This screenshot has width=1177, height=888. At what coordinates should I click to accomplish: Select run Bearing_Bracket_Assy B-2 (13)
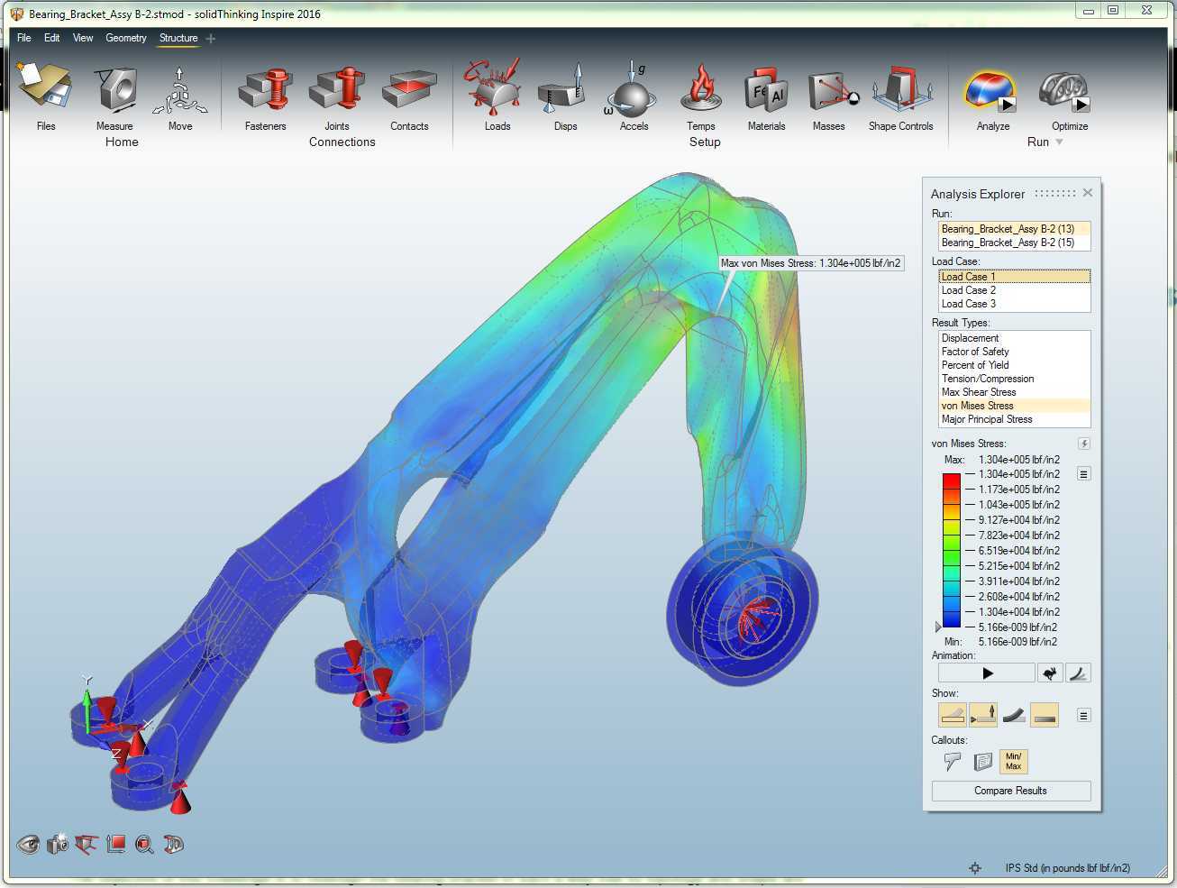pos(1014,229)
